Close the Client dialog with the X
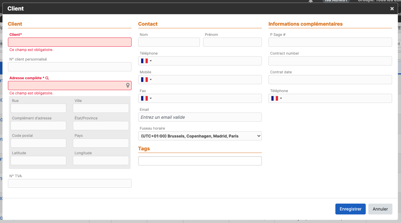Viewport: 401px width, 223px height. pyautogui.click(x=392, y=9)
